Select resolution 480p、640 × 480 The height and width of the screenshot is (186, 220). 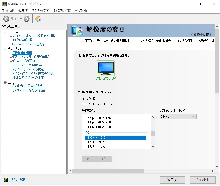pos(99,127)
